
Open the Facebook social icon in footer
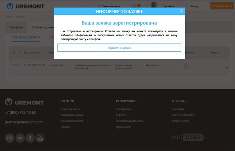(x=30, y=138)
